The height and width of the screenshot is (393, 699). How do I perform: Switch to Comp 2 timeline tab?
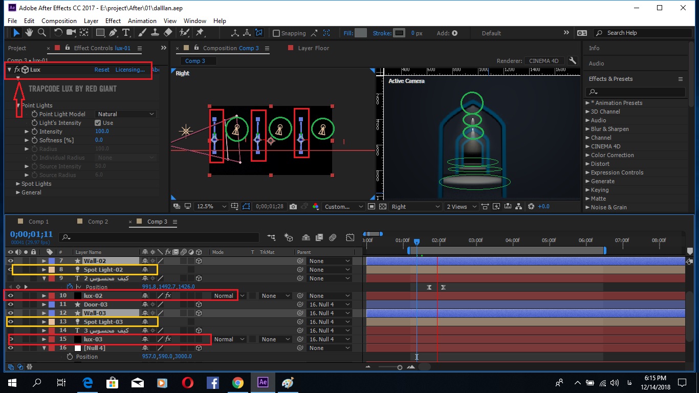click(x=98, y=222)
